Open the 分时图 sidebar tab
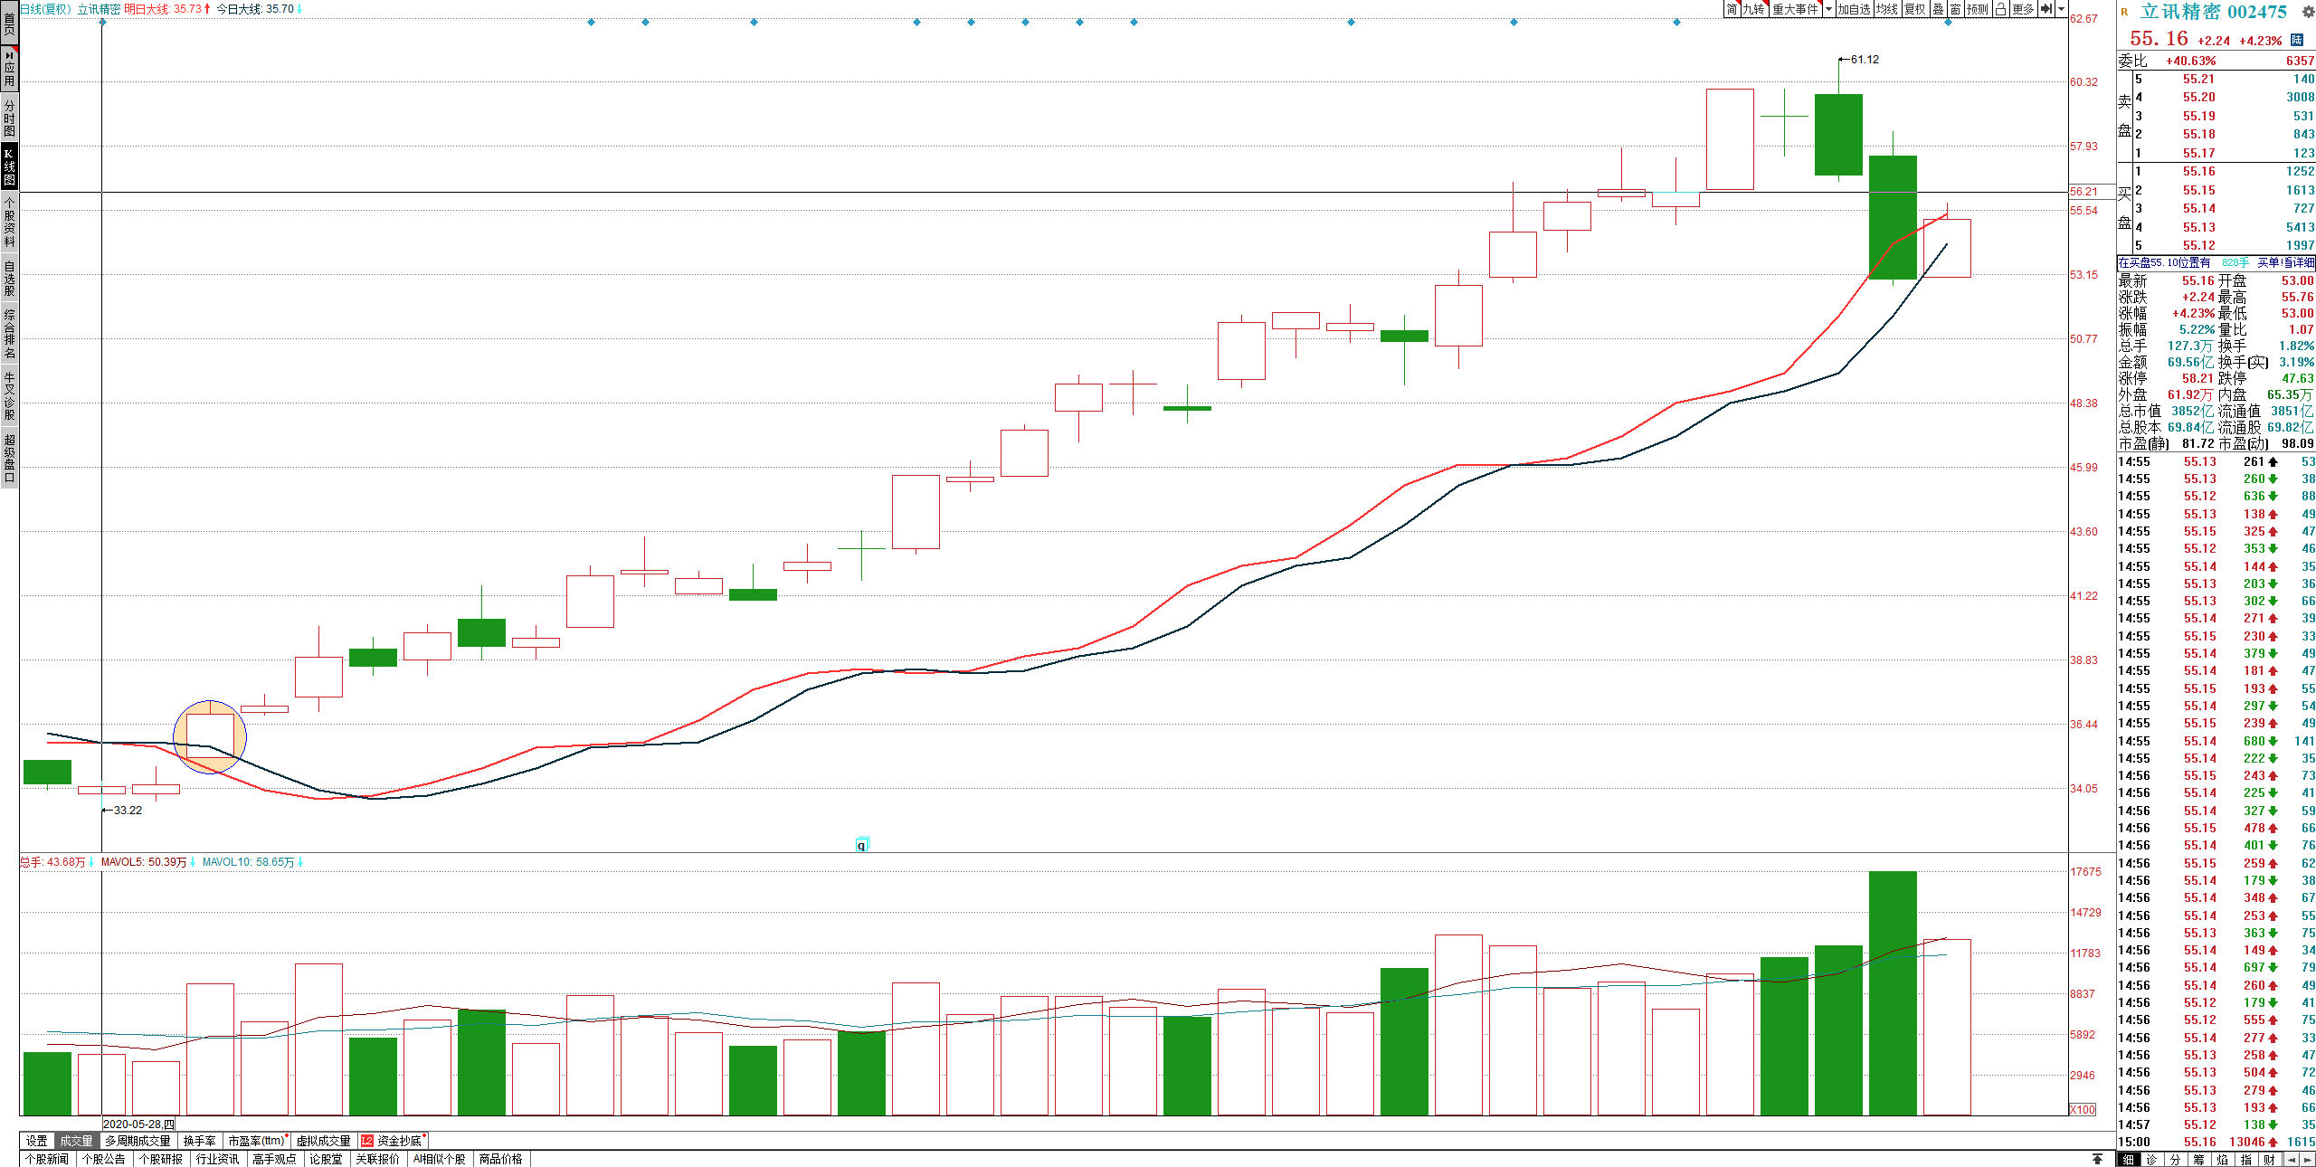This screenshot has height=1167, width=2316. pyautogui.click(x=9, y=119)
